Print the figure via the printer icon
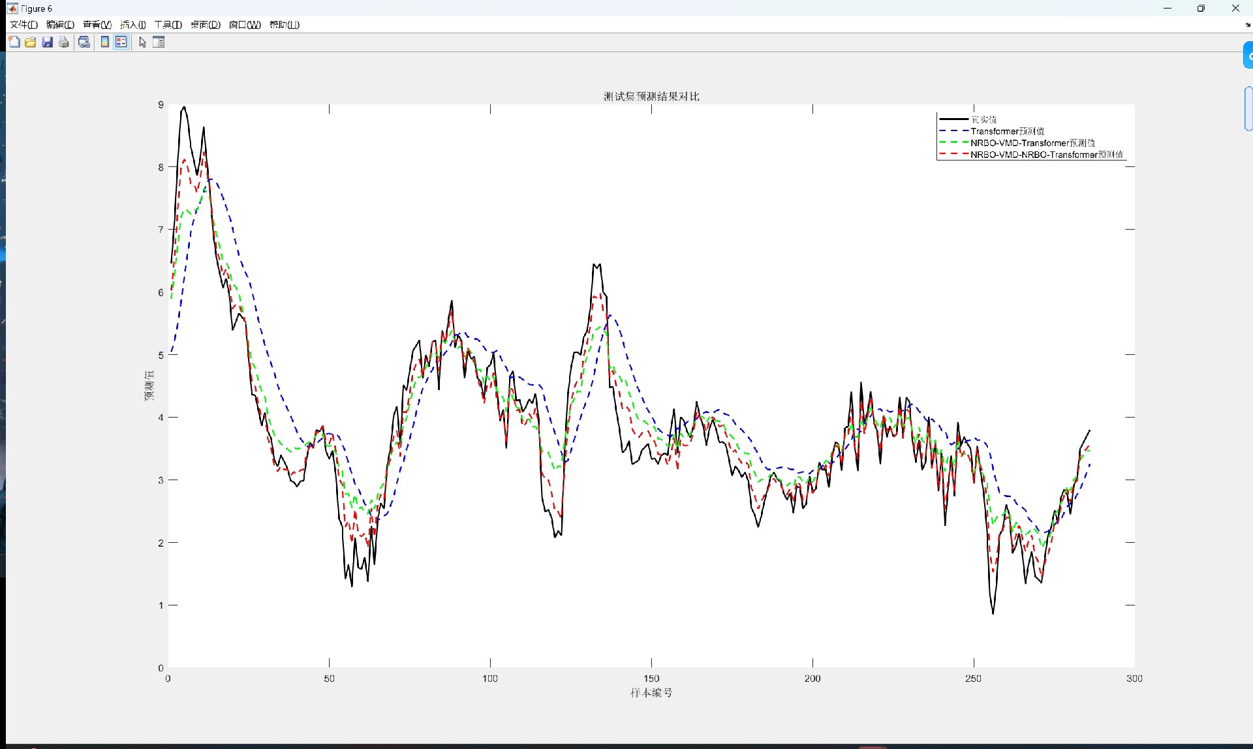The width and height of the screenshot is (1253, 749). (64, 42)
